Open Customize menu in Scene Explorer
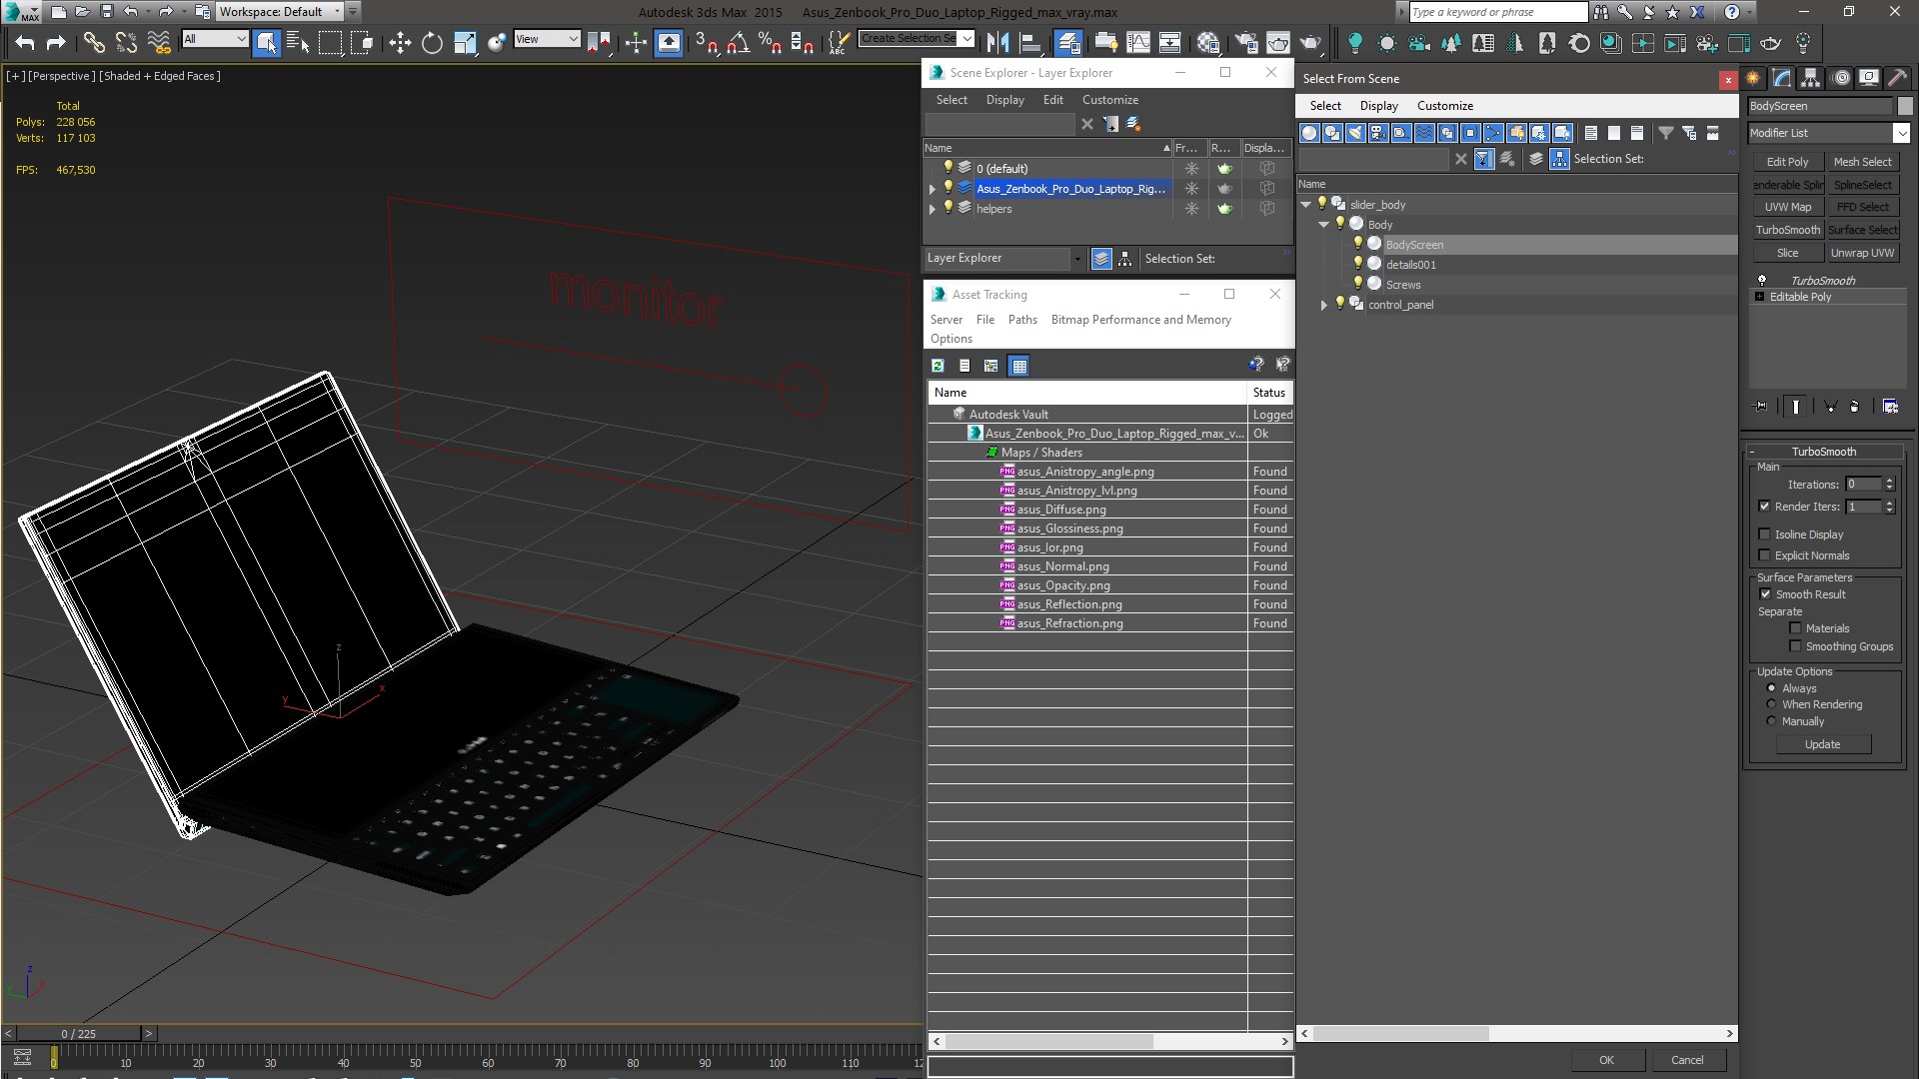The height and width of the screenshot is (1079, 1919). pyautogui.click(x=1109, y=100)
